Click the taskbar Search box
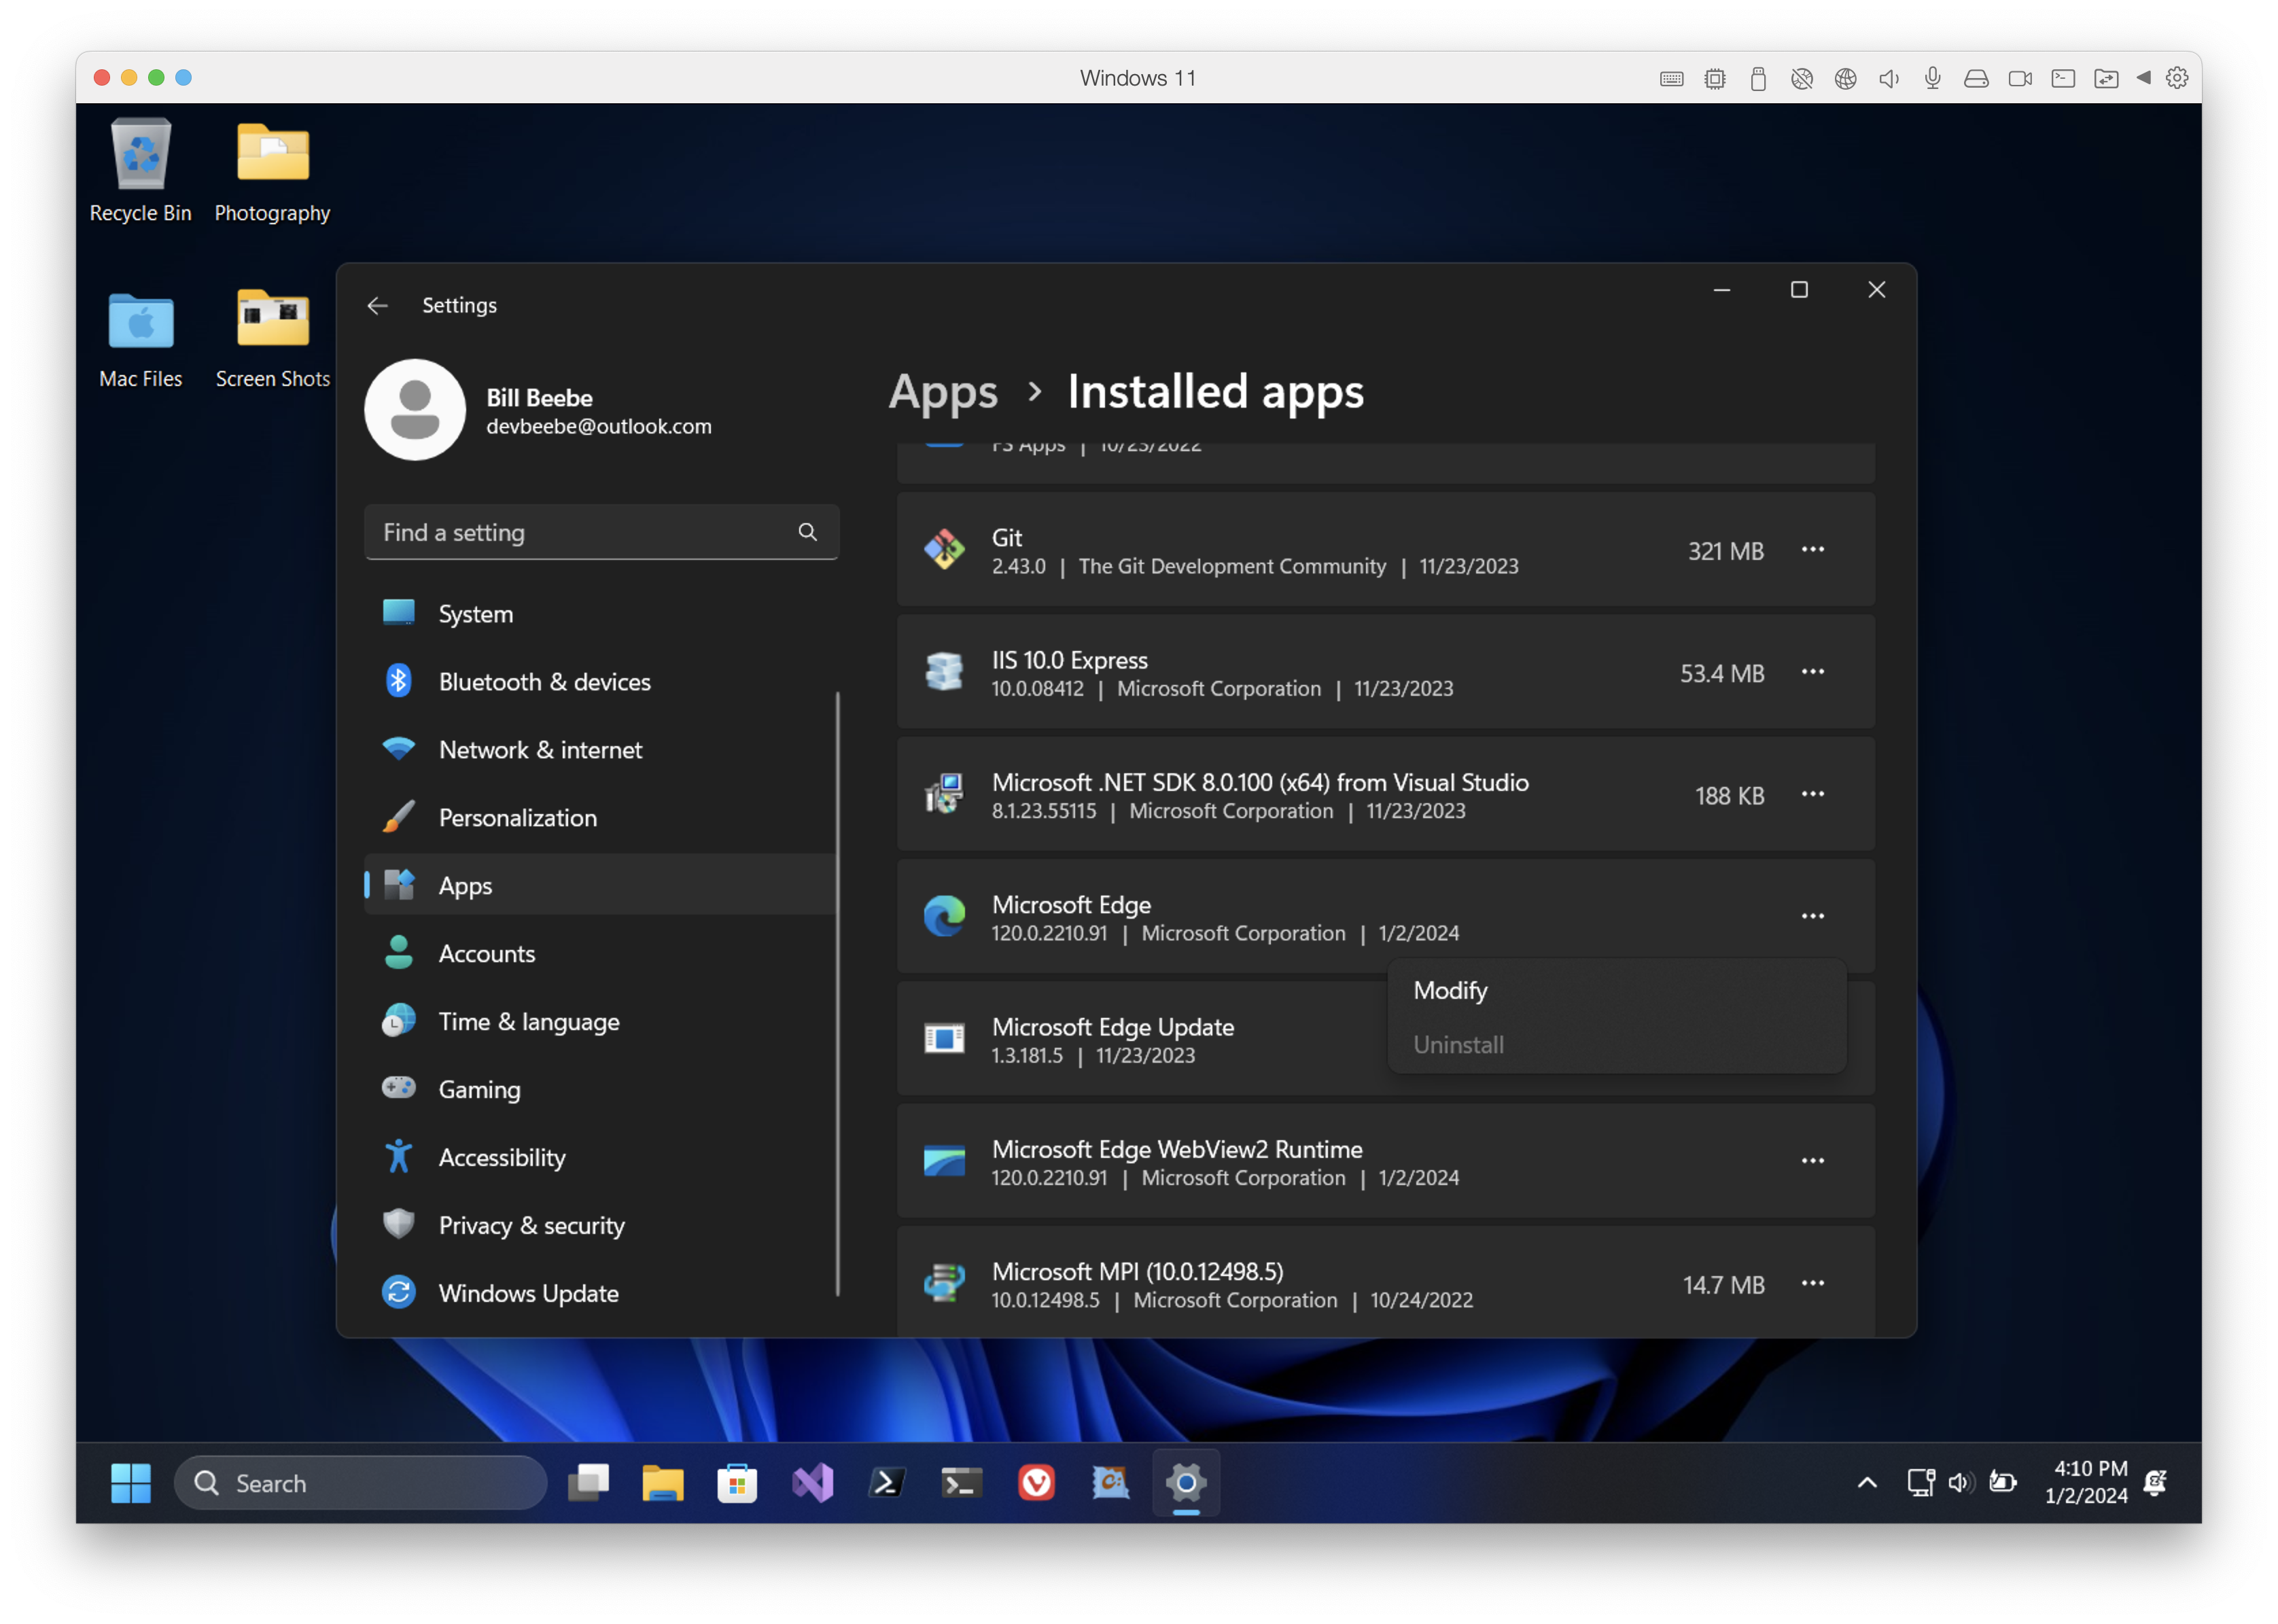The image size is (2278, 1624). click(361, 1484)
